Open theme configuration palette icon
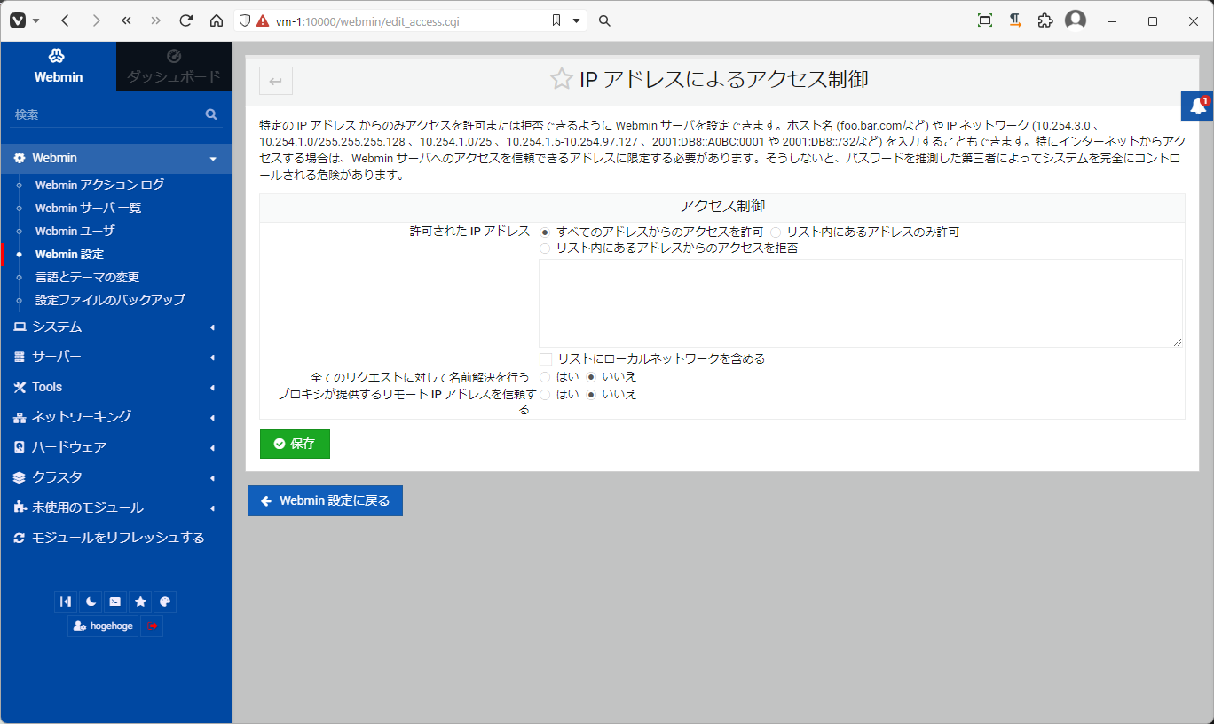 (165, 602)
